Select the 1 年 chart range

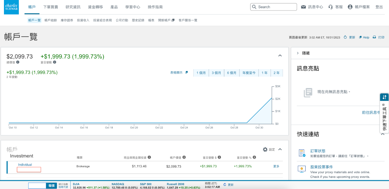(x=264, y=73)
